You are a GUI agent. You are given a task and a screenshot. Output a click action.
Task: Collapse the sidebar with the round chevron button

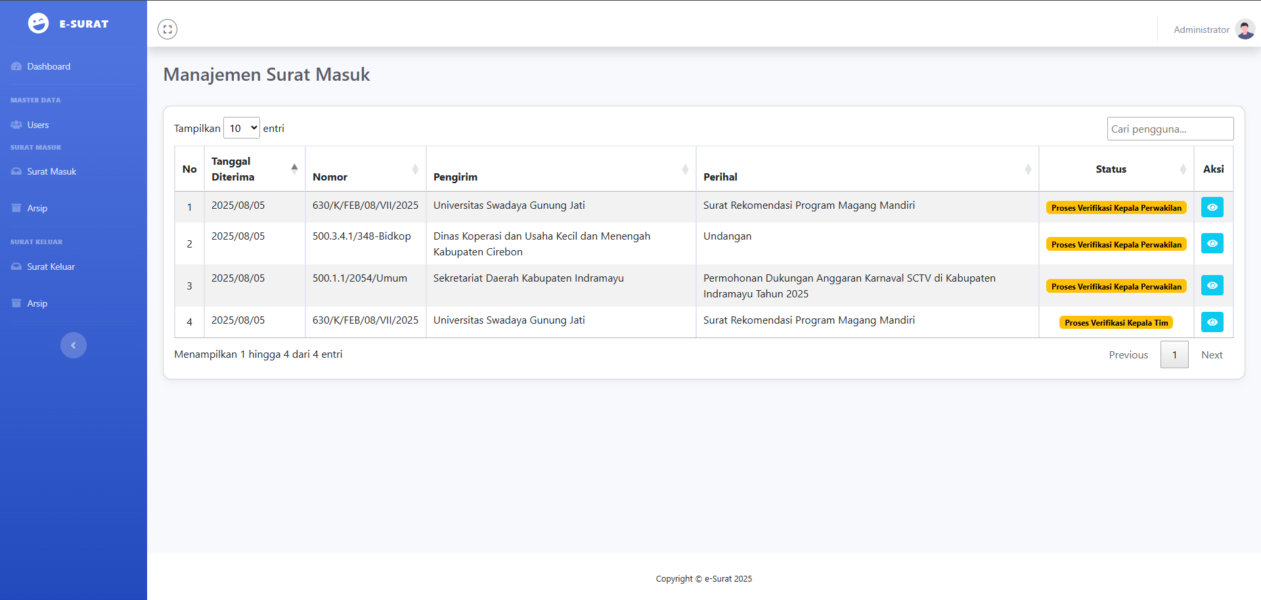[74, 345]
